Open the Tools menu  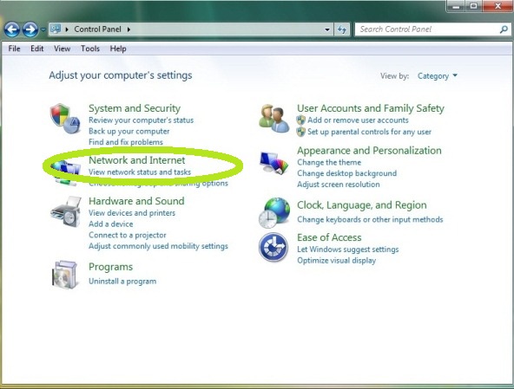pos(90,49)
